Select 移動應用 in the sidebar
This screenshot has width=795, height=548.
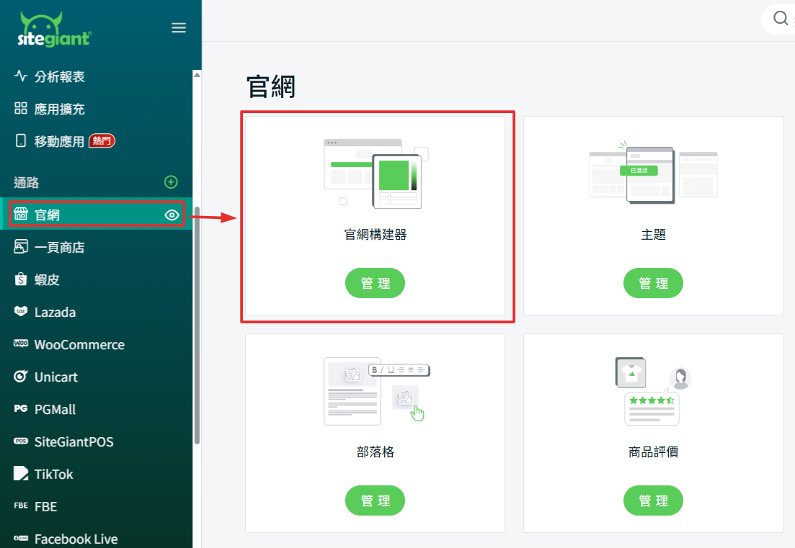pos(59,141)
